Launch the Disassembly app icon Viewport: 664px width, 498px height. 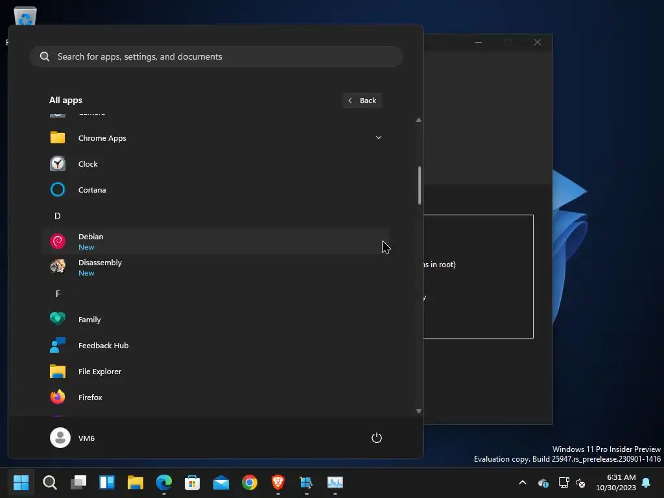(58, 267)
